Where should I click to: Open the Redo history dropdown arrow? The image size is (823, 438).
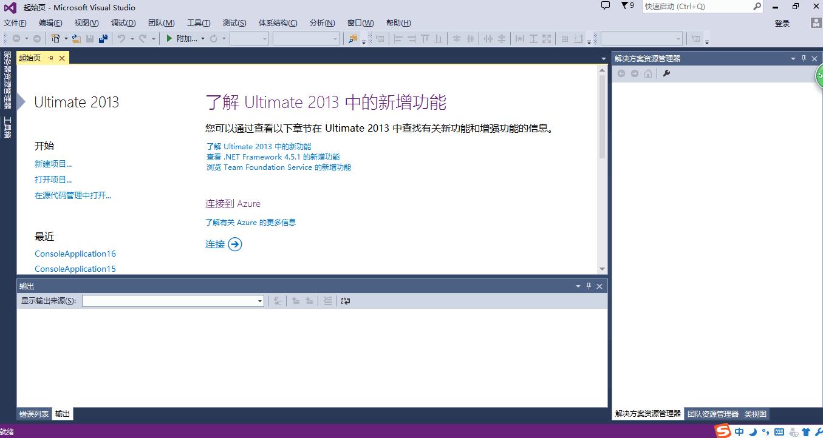pos(153,39)
